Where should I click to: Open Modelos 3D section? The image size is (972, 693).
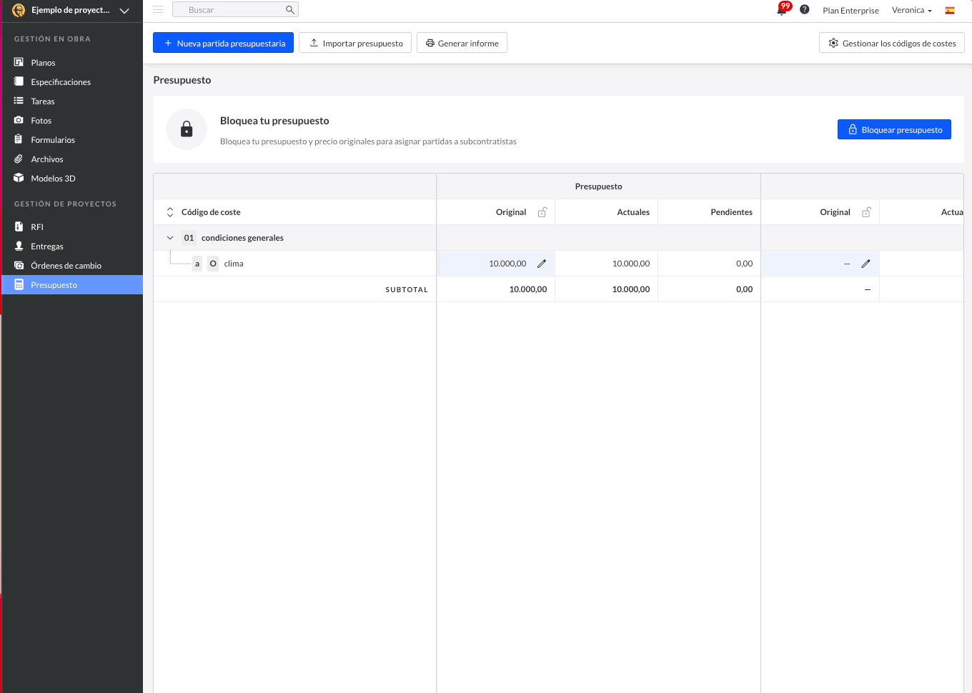coord(53,179)
